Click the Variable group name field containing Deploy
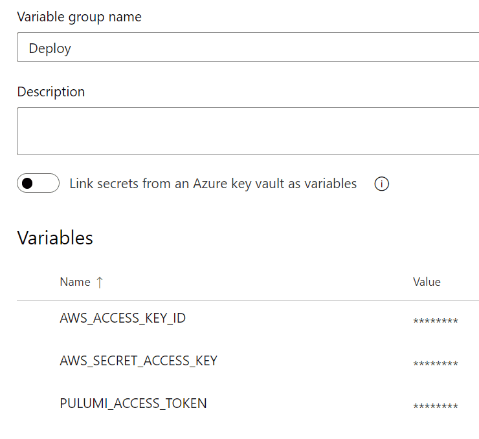The image size is (479, 439). tap(248, 47)
